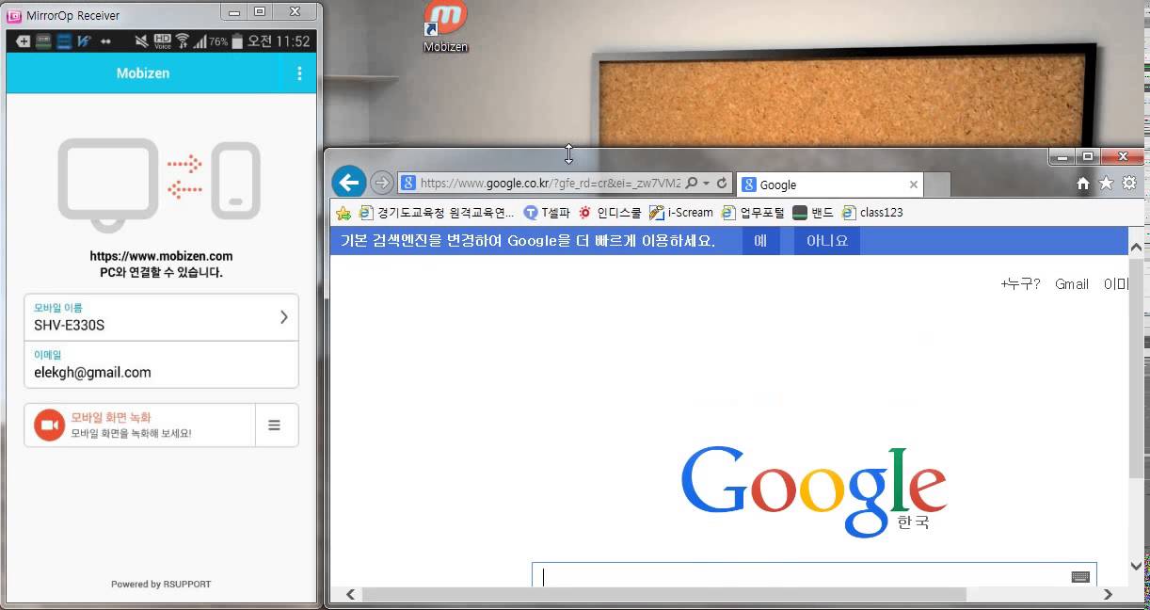
Task: Open the +누구? link
Action: (x=1020, y=283)
